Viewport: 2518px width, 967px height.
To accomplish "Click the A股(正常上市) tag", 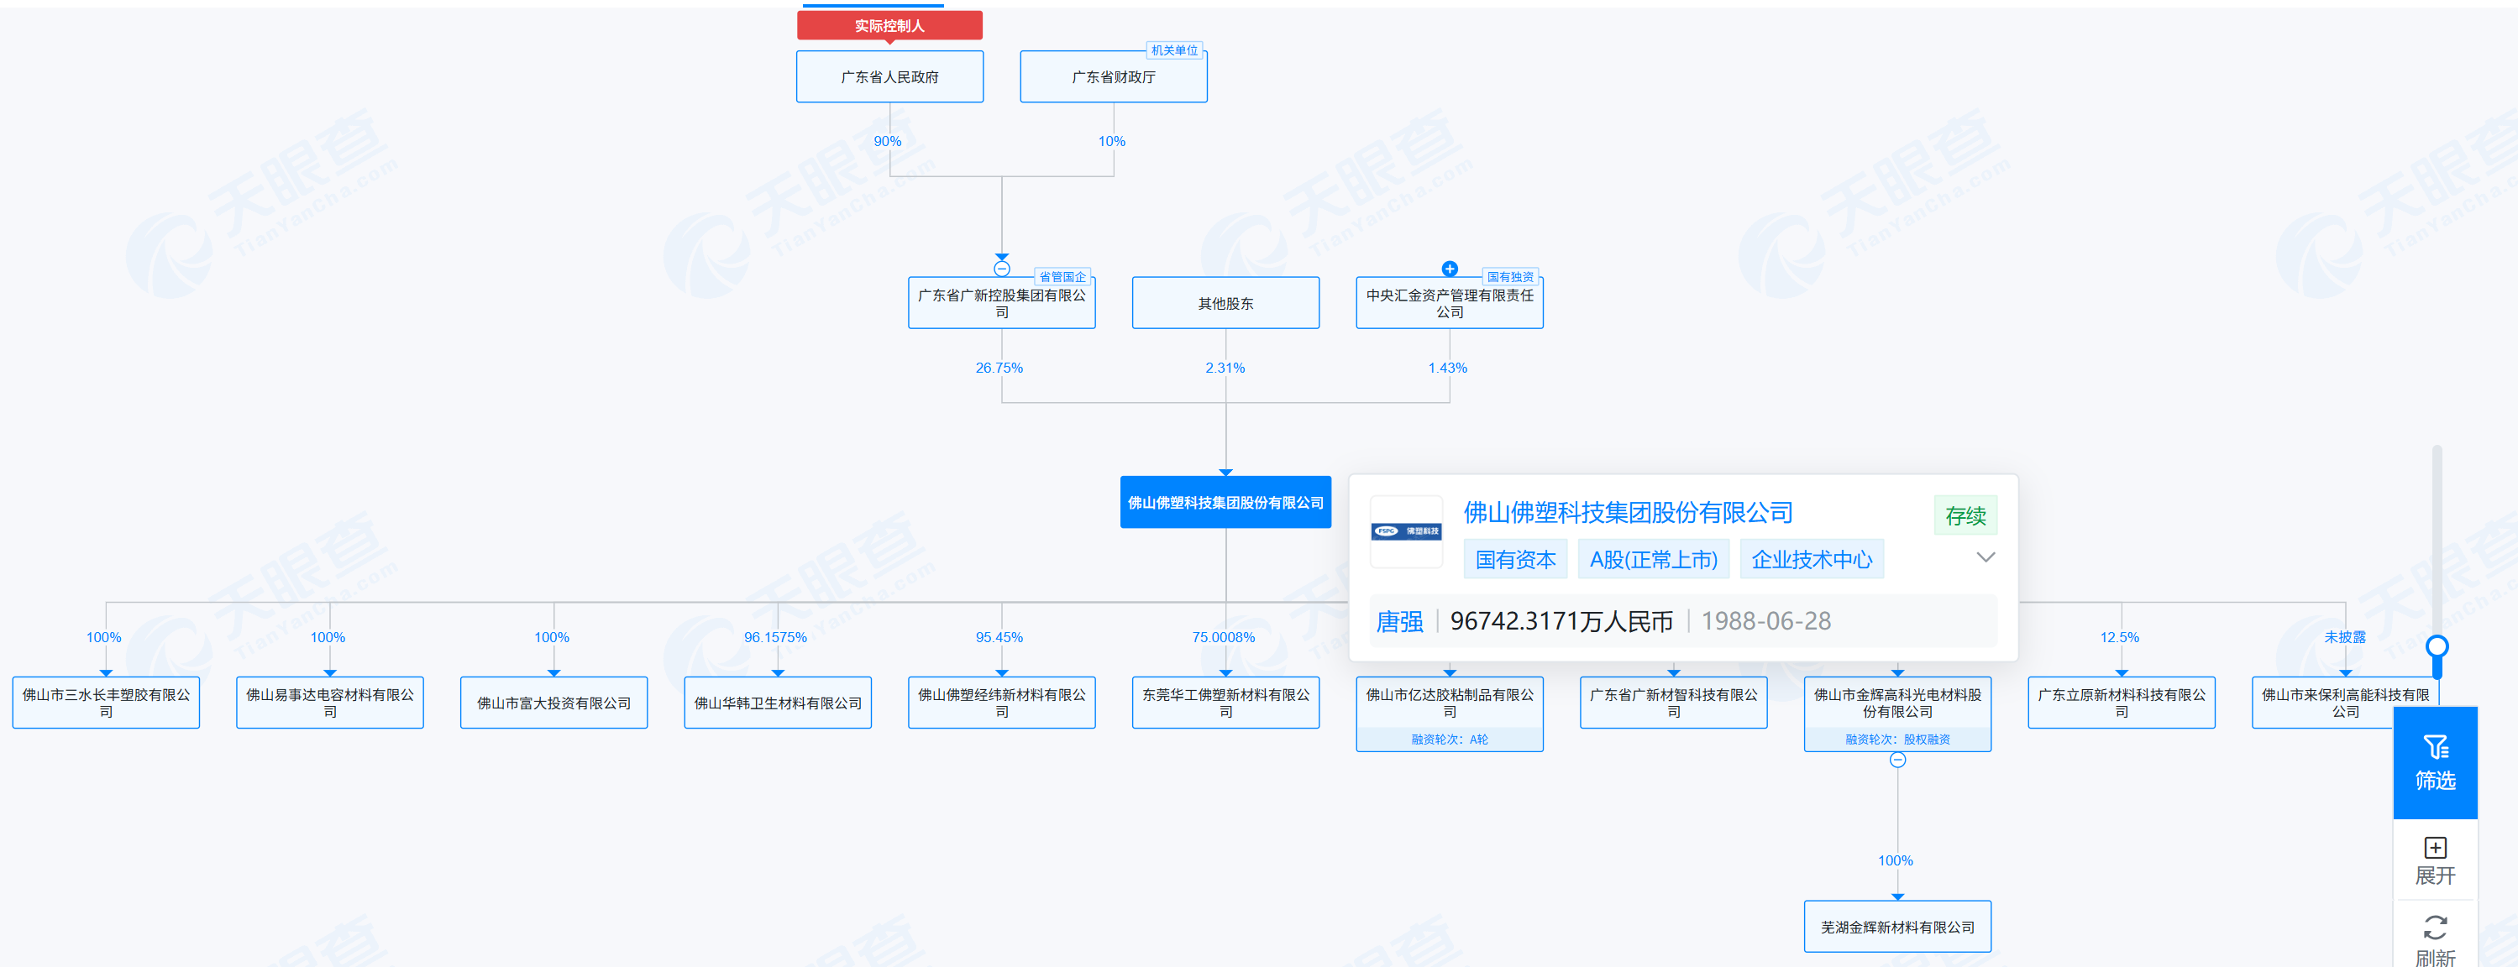I will pyautogui.click(x=1653, y=560).
